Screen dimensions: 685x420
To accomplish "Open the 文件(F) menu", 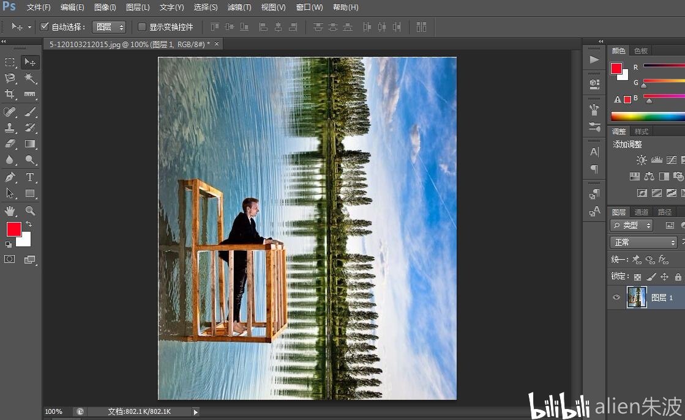I will [x=39, y=7].
